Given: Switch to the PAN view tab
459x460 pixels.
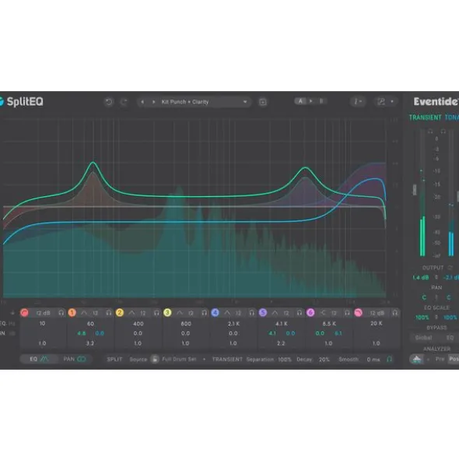Looking at the screenshot, I should click(x=75, y=359).
